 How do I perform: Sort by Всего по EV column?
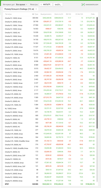click(59, 14)
